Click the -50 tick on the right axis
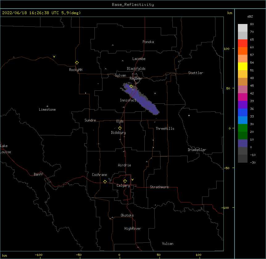This screenshot has height=259, width=266. (x=227, y=168)
